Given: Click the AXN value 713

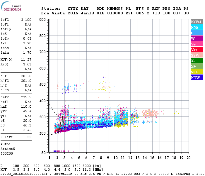Looking at the screenshot, I should [x=156, y=13].
